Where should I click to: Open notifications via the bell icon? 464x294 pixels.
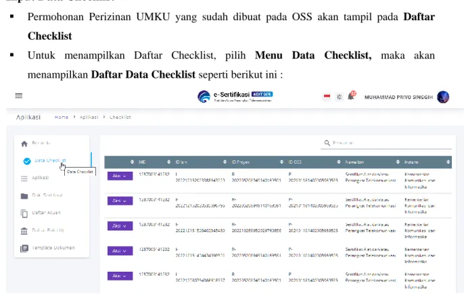[351, 96]
